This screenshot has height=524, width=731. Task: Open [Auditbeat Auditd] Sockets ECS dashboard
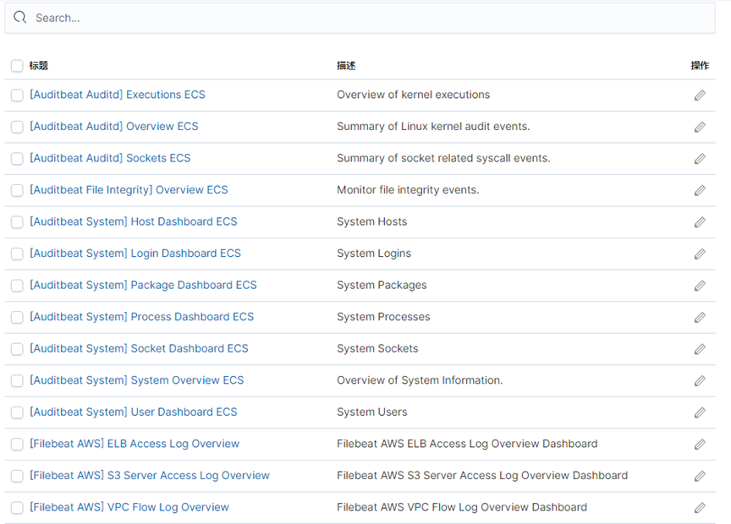tap(111, 158)
